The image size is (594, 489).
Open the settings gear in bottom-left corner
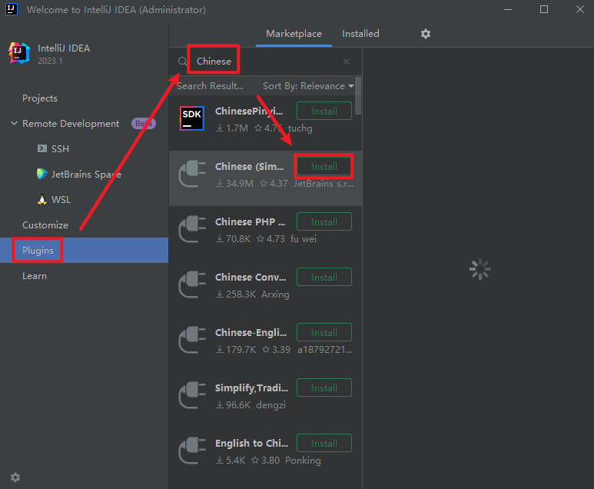[15, 477]
